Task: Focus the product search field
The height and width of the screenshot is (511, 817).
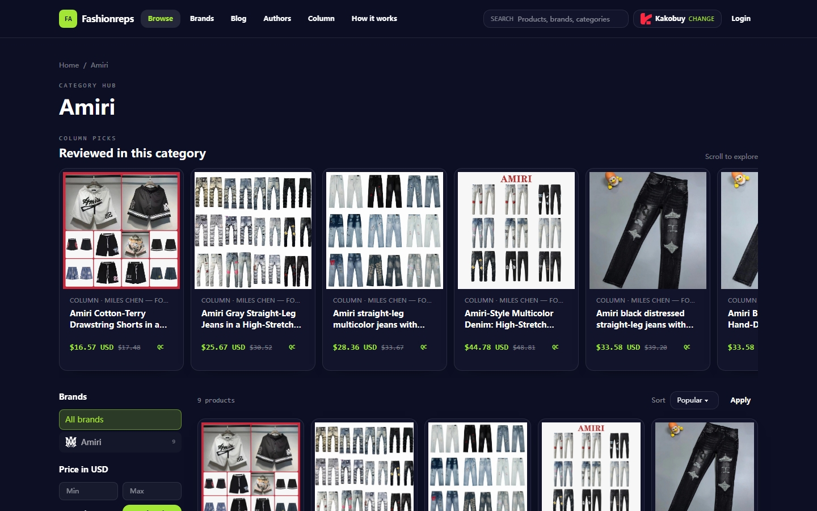Action: coord(556,19)
